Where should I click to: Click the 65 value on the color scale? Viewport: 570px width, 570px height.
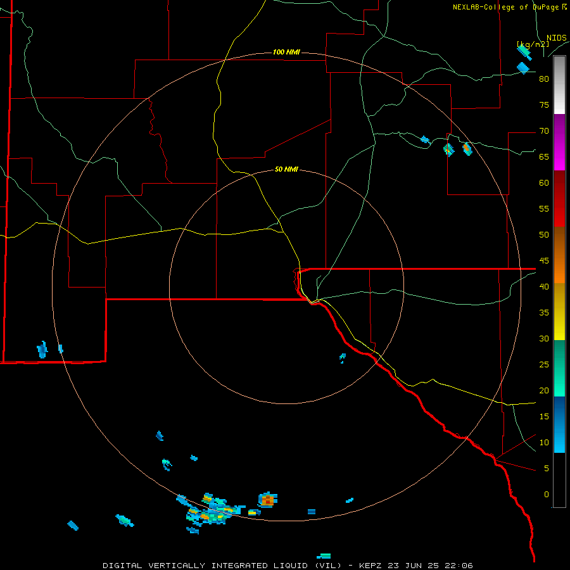[x=544, y=156]
